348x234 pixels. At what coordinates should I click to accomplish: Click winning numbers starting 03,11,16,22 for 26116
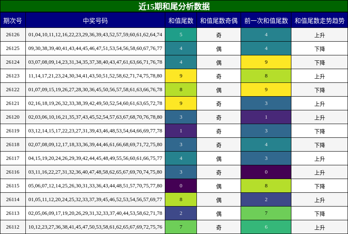click(95, 172)
